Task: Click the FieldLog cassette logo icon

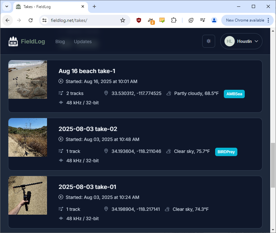Action: pyautogui.click(x=13, y=41)
